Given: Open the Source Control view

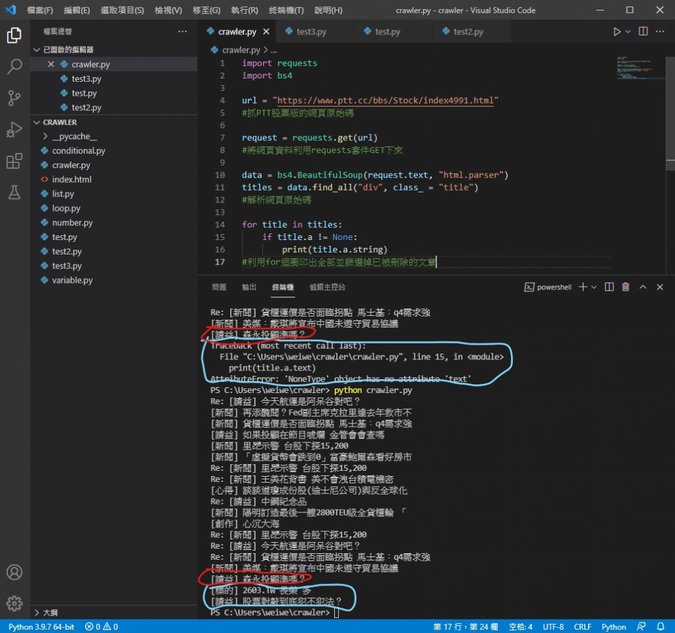Looking at the screenshot, I should click(15, 98).
